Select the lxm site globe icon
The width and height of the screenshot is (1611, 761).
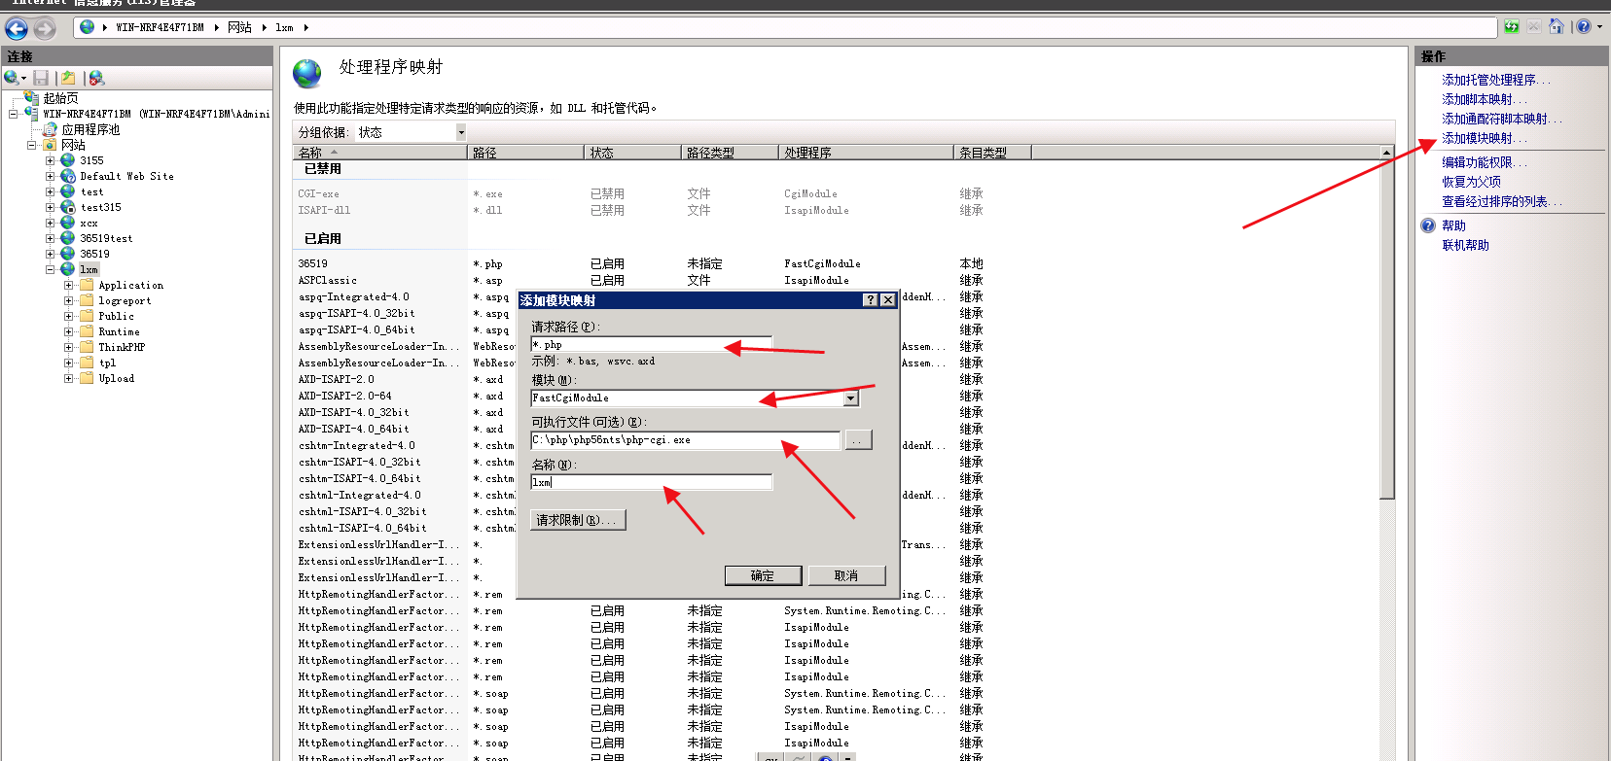click(68, 269)
